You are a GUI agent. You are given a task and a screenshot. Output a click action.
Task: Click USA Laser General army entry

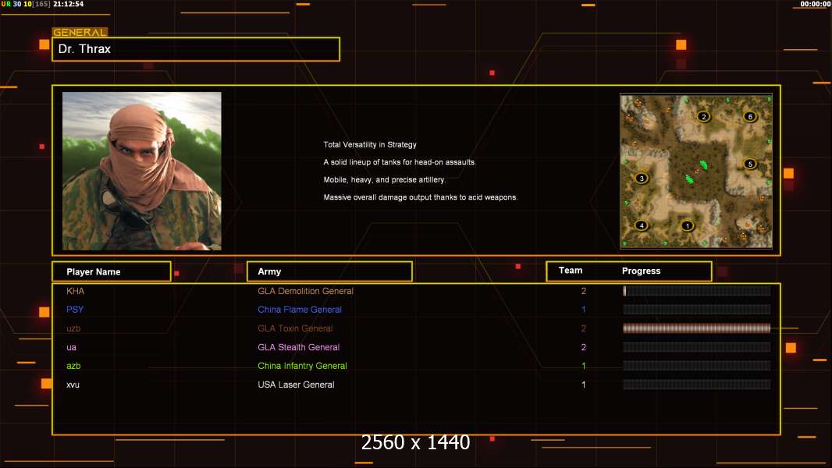[296, 385]
